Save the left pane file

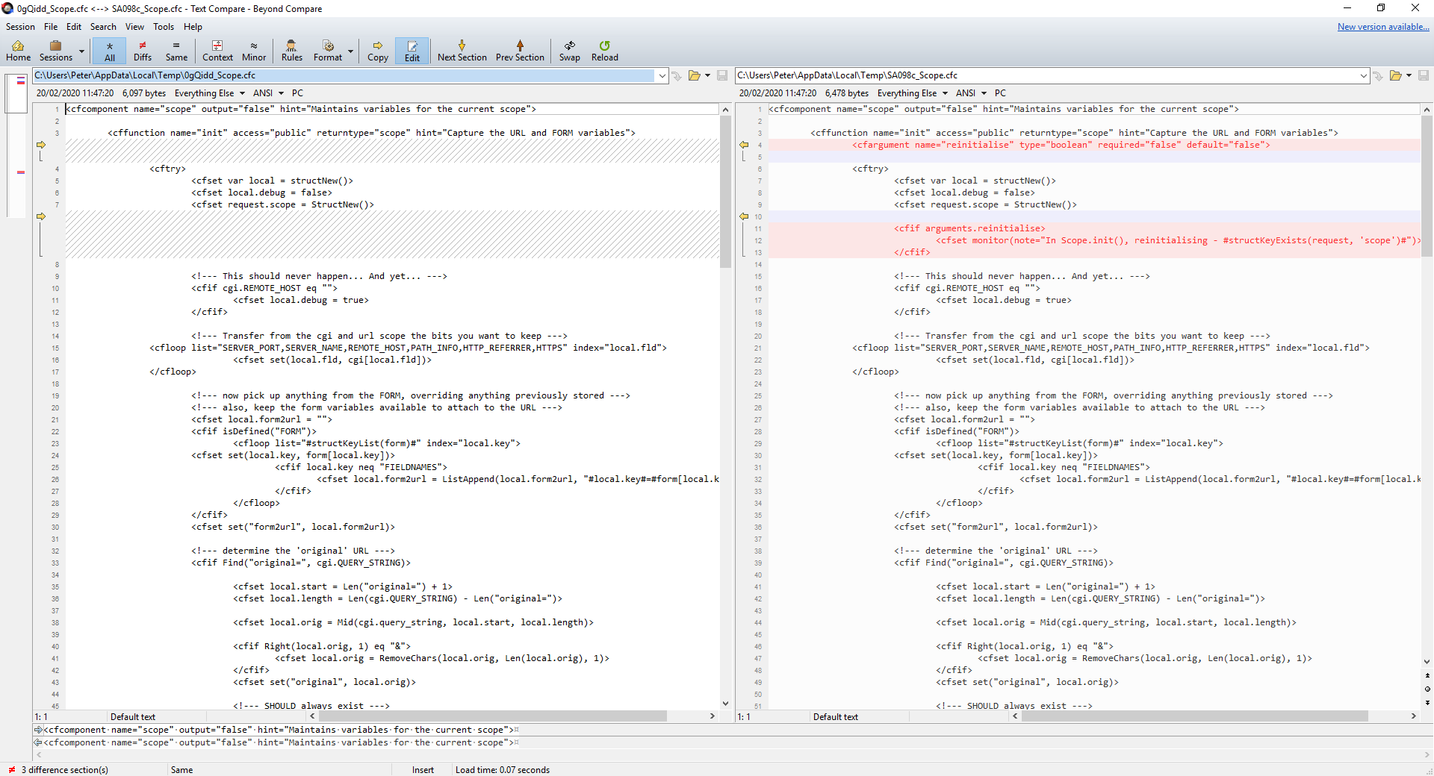(x=722, y=75)
